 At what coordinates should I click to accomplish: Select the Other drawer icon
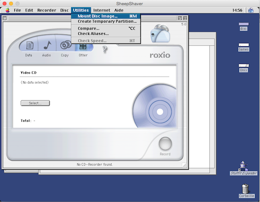pyautogui.click(x=83, y=47)
